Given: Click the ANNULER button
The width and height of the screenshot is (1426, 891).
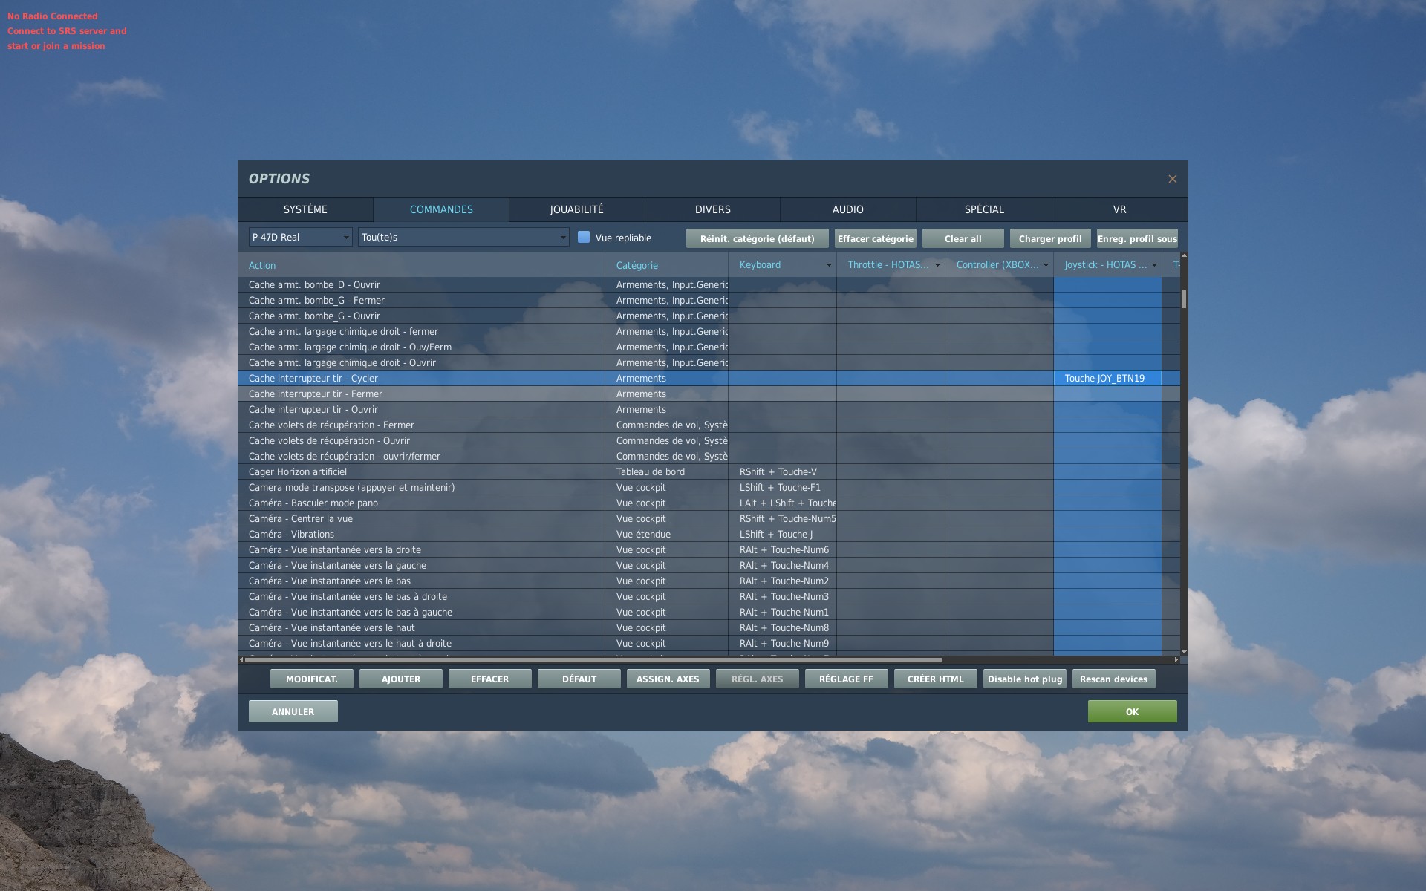Looking at the screenshot, I should (293, 711).
